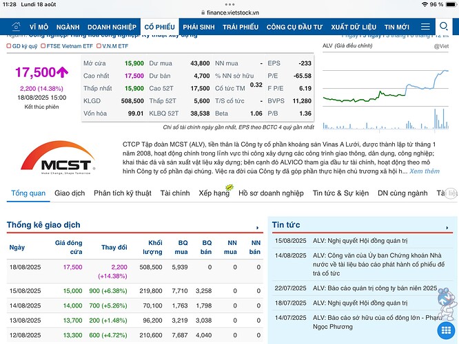Open Công văn của Ủy ban Chứng khoán news

[379, 264]
